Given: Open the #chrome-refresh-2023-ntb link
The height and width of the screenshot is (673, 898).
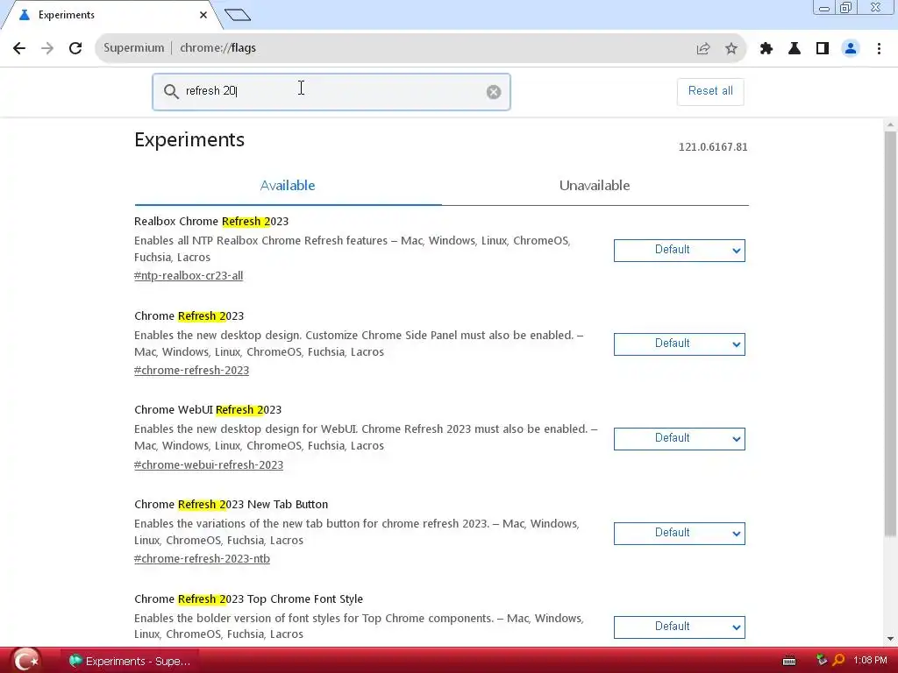Looking at the screenshot, I should point(202,558).
